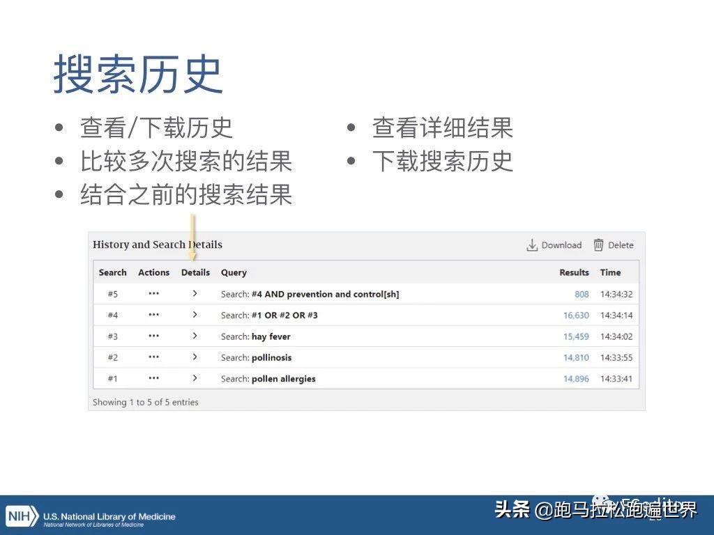
Task: Open the 14,896 results for pollen allergies
Action: pos(575,378)
